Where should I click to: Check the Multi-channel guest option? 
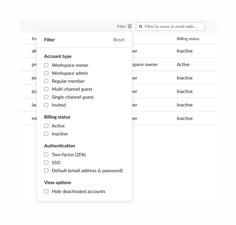pos(46,89)
